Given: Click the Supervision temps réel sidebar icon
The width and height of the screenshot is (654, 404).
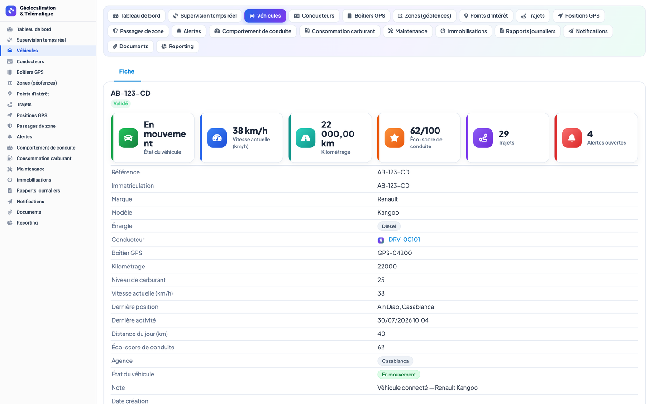Looking at the screenshot, I should coord(10,40).
